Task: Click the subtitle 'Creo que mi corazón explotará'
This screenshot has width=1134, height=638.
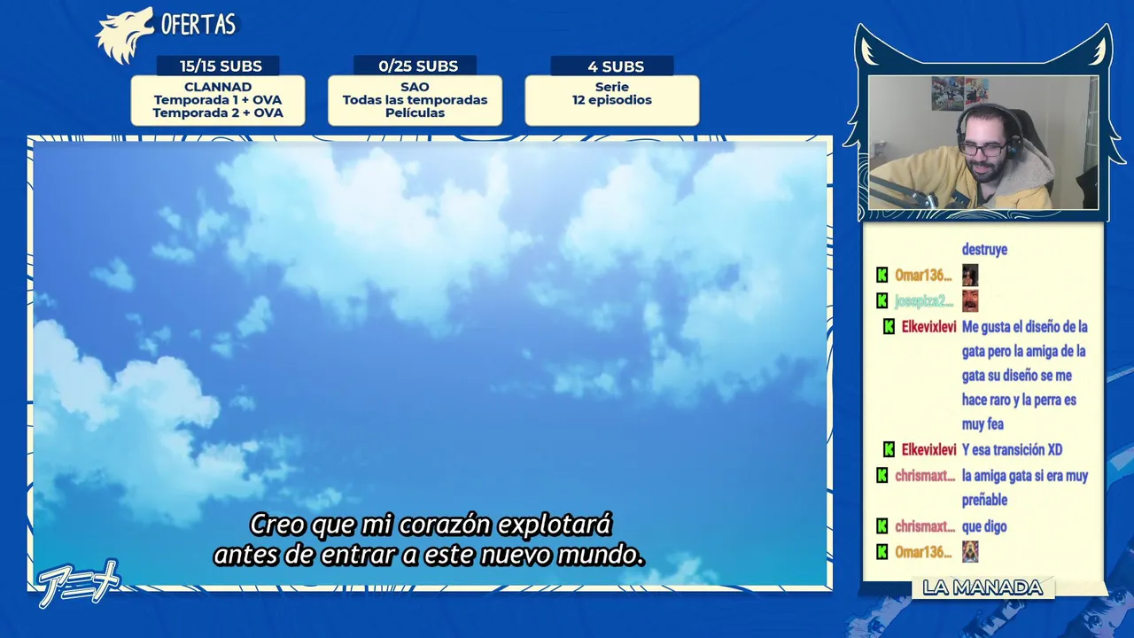Action: click(x=431, y=525)
